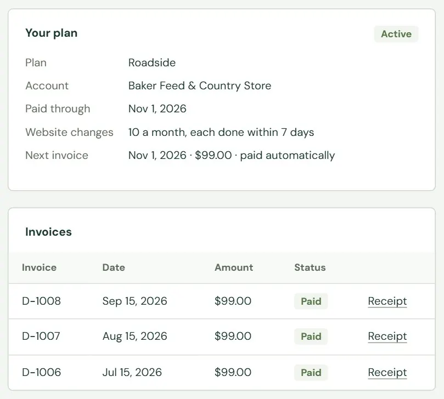Click the Paid badge for invoice D-1008

311,301
